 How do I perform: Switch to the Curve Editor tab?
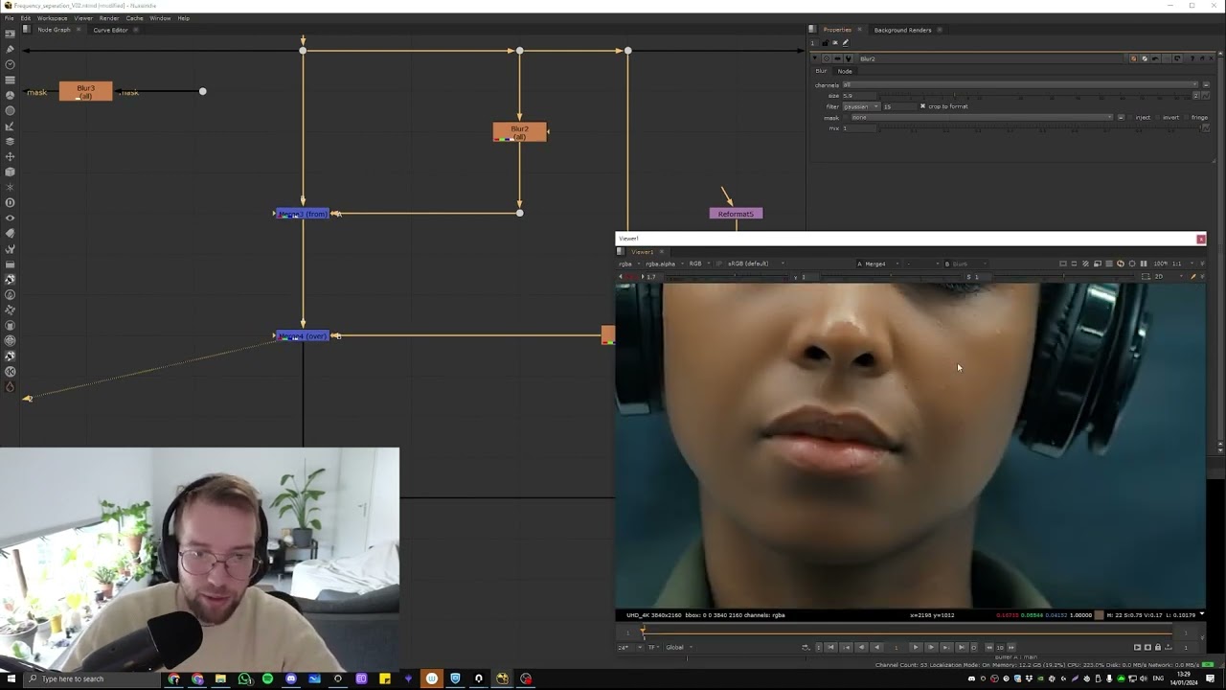[110, 30]
